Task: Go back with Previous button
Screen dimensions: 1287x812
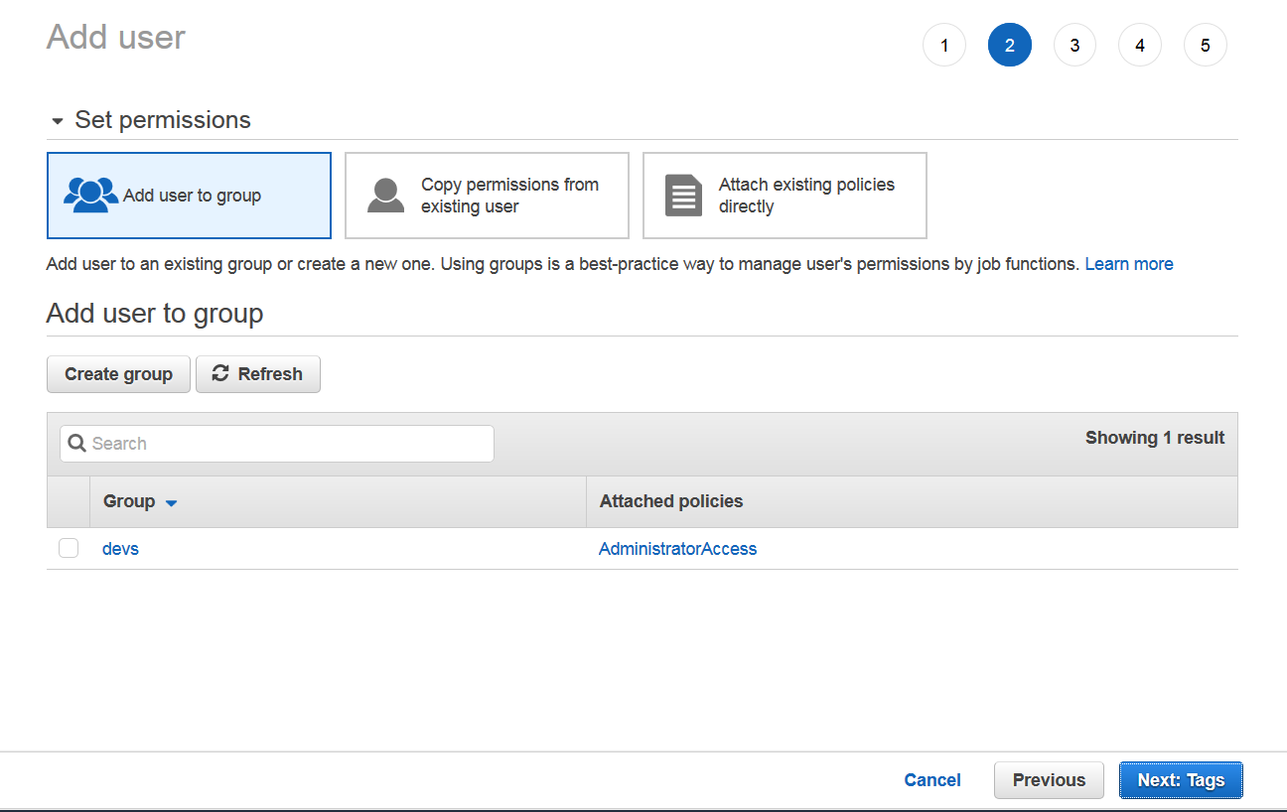Action: tap(1049, 780)
